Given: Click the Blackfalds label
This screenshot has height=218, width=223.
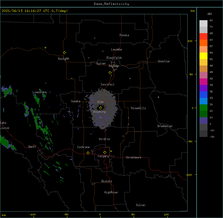Looking at the screenshot, I should (114, 58).
